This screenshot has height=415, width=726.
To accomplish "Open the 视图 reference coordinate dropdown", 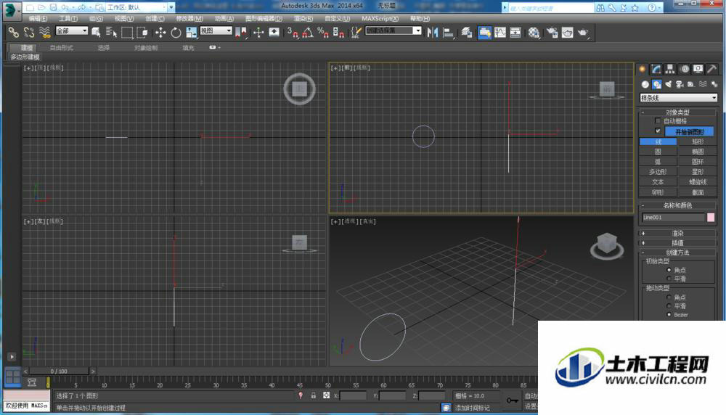I will (x=216, y=30).
